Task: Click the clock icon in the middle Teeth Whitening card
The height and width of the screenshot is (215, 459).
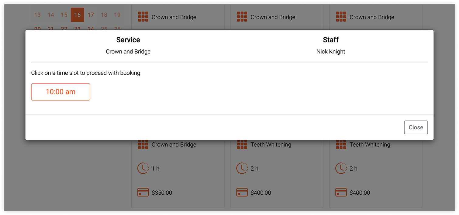Action: 242,168
